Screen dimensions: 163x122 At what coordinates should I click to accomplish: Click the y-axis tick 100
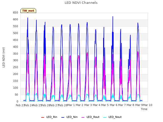(16, 88)
